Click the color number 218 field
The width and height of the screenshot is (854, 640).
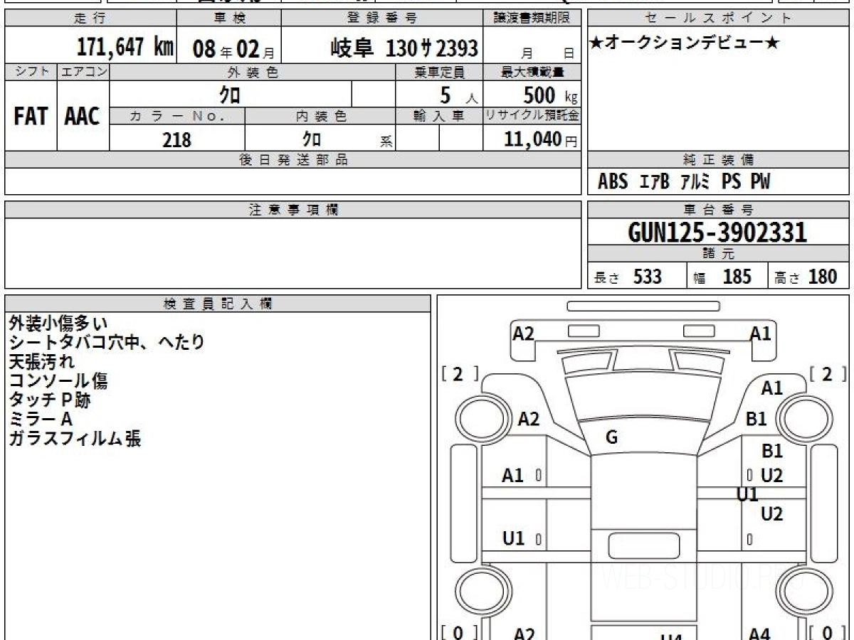pyautogui.click(x=177, y=139)
